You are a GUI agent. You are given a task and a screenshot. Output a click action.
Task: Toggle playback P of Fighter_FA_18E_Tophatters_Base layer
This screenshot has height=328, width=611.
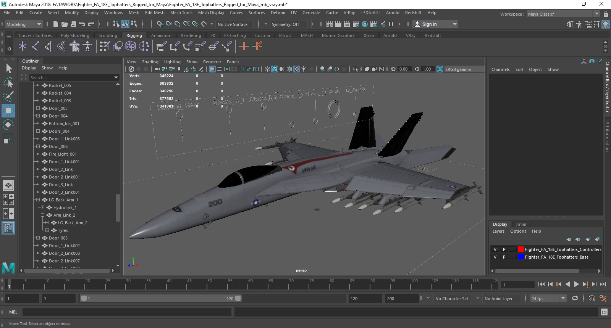504,257
